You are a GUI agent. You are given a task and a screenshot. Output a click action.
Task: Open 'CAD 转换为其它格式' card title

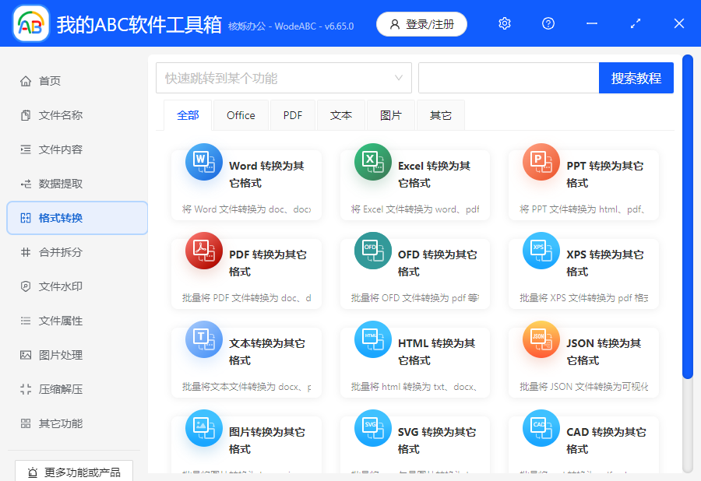pyautogui.click(x=606, y=441)
